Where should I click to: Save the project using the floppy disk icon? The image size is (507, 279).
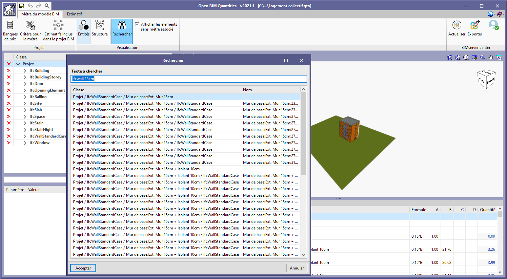click(x=22, y=6)
